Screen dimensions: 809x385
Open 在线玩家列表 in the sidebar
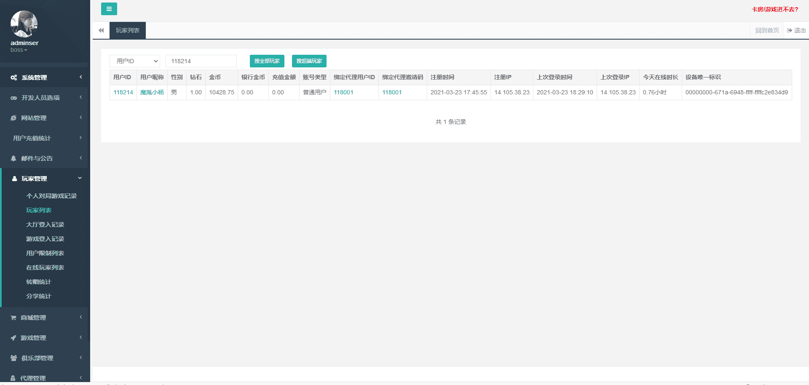pyautogui.click(x=45, y=267)
